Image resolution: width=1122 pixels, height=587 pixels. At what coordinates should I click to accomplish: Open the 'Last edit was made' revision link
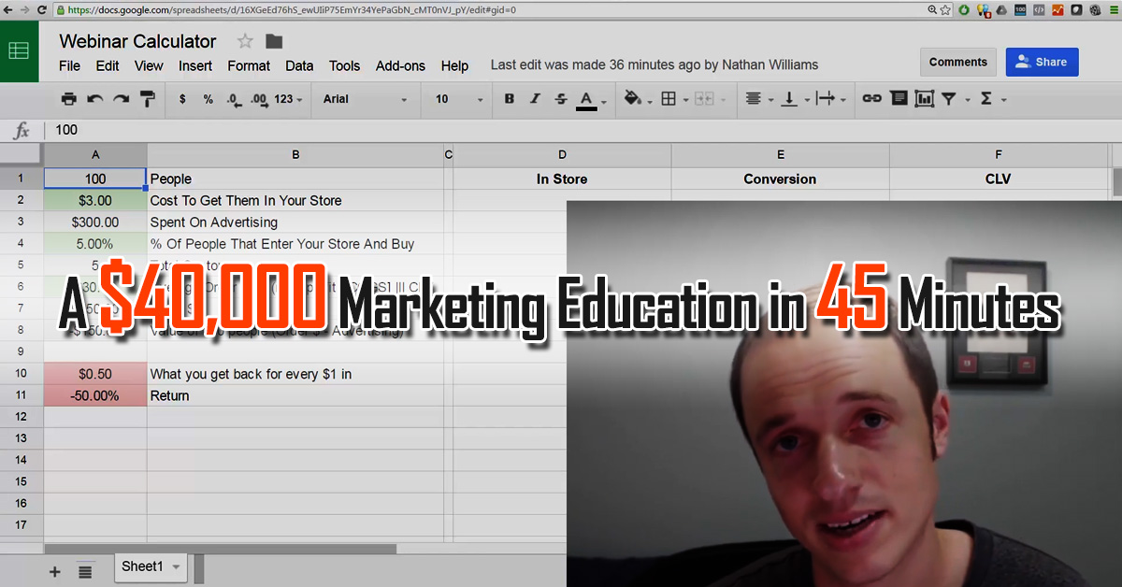pos(654,65)
